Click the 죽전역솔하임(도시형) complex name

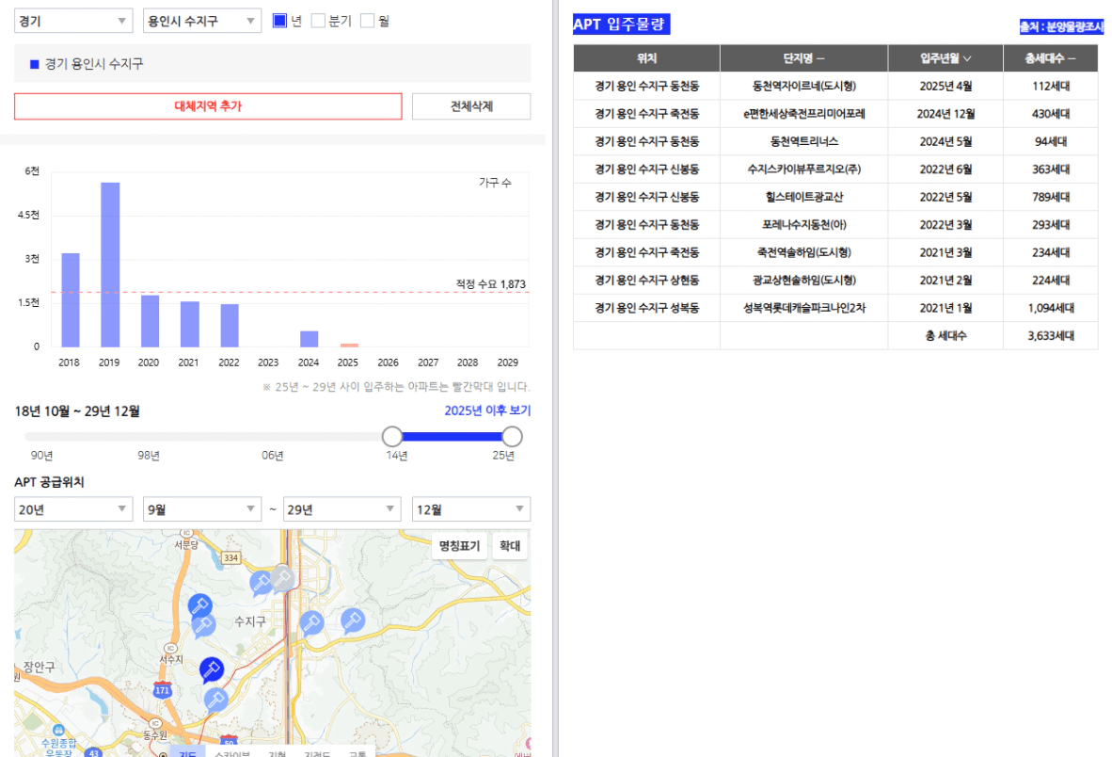pos(803,251)
